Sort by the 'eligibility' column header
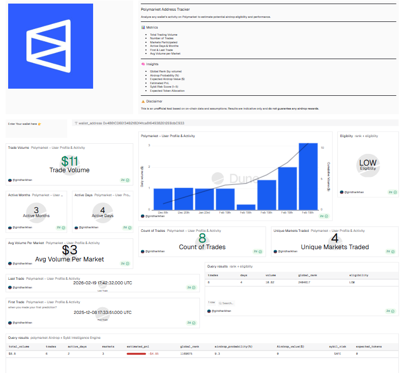 tap(359, 275)
